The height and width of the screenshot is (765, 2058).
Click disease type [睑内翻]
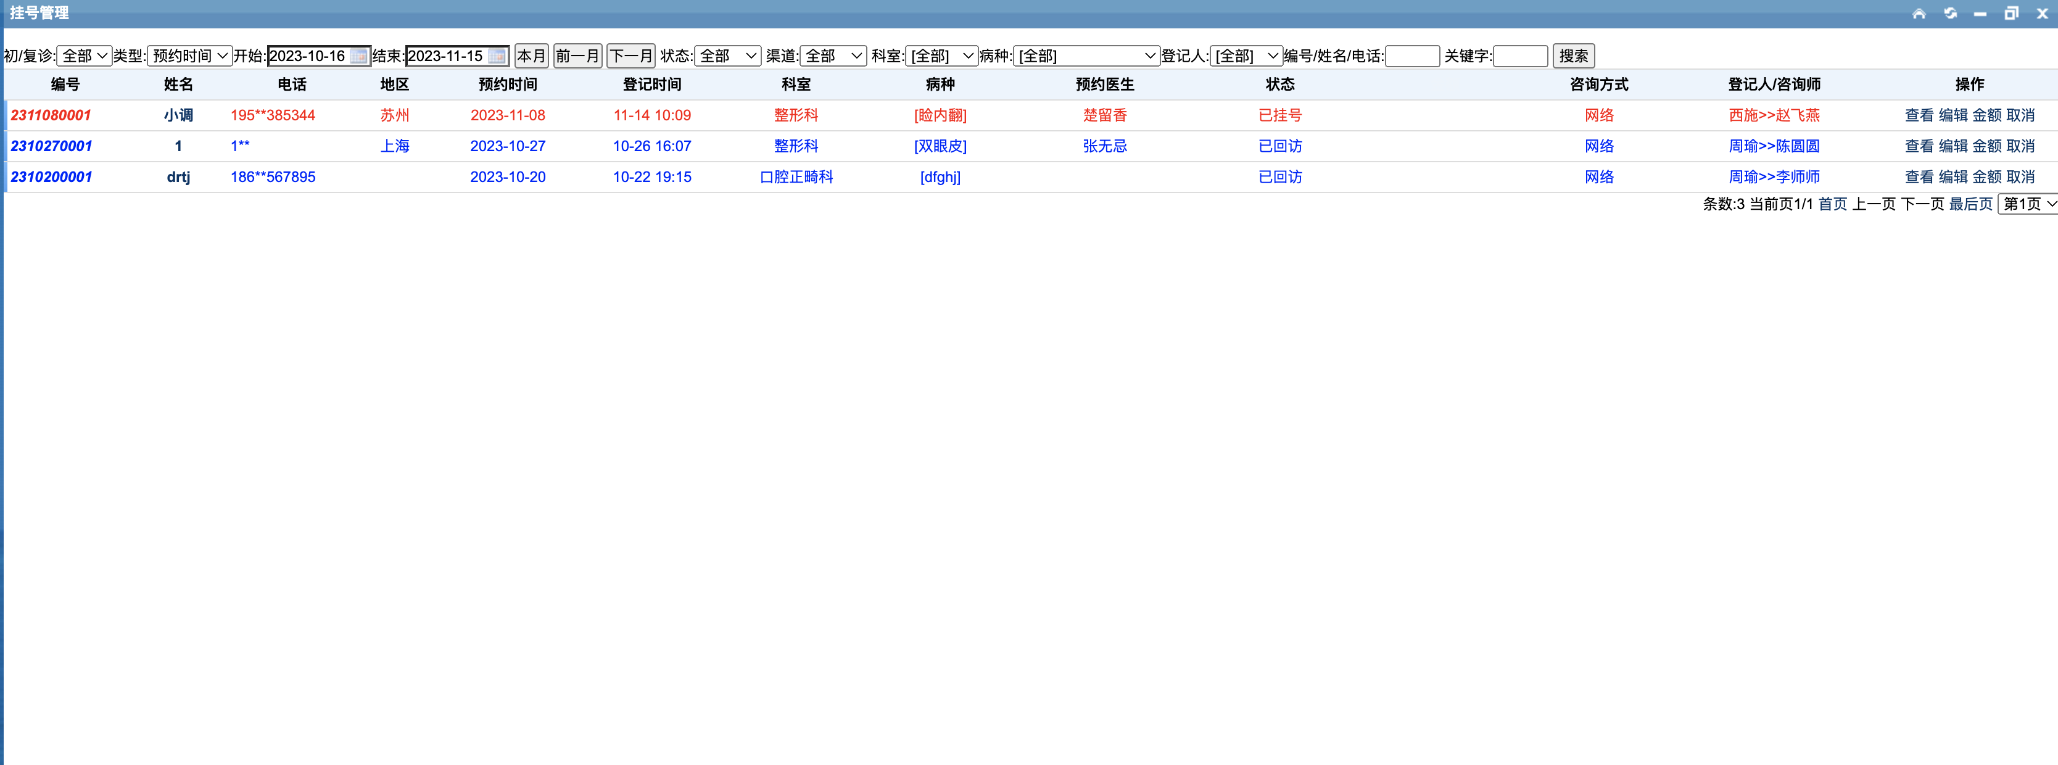point(940,115)
